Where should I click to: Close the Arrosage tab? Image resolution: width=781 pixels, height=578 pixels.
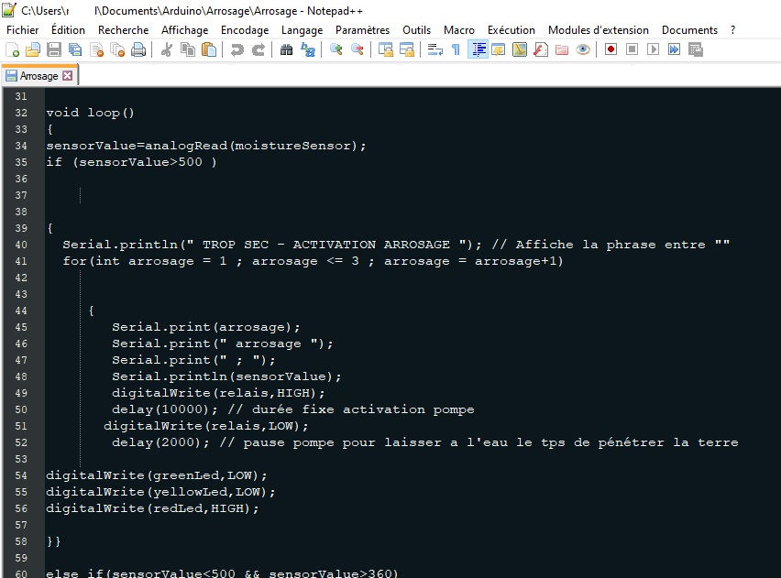[x=67, y=76]
